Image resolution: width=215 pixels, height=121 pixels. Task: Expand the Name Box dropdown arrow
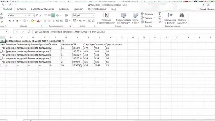coord(6,32)
